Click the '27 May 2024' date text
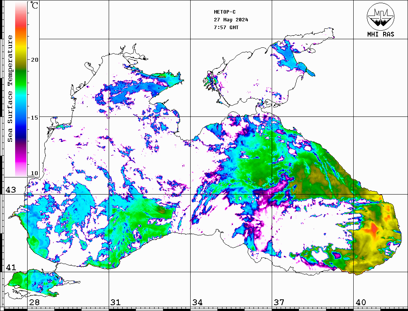The height and width of the screenshot is (311, 408). tap(231, 20)
